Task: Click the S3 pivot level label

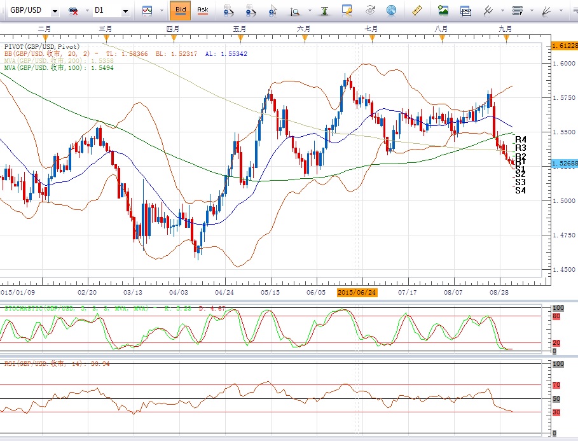Action: 521,182
